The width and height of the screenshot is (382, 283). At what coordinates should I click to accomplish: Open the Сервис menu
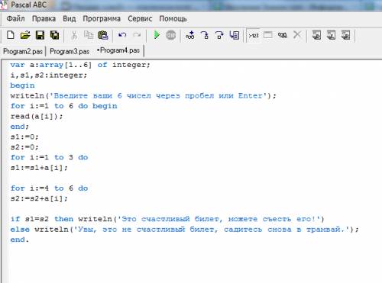140,18
